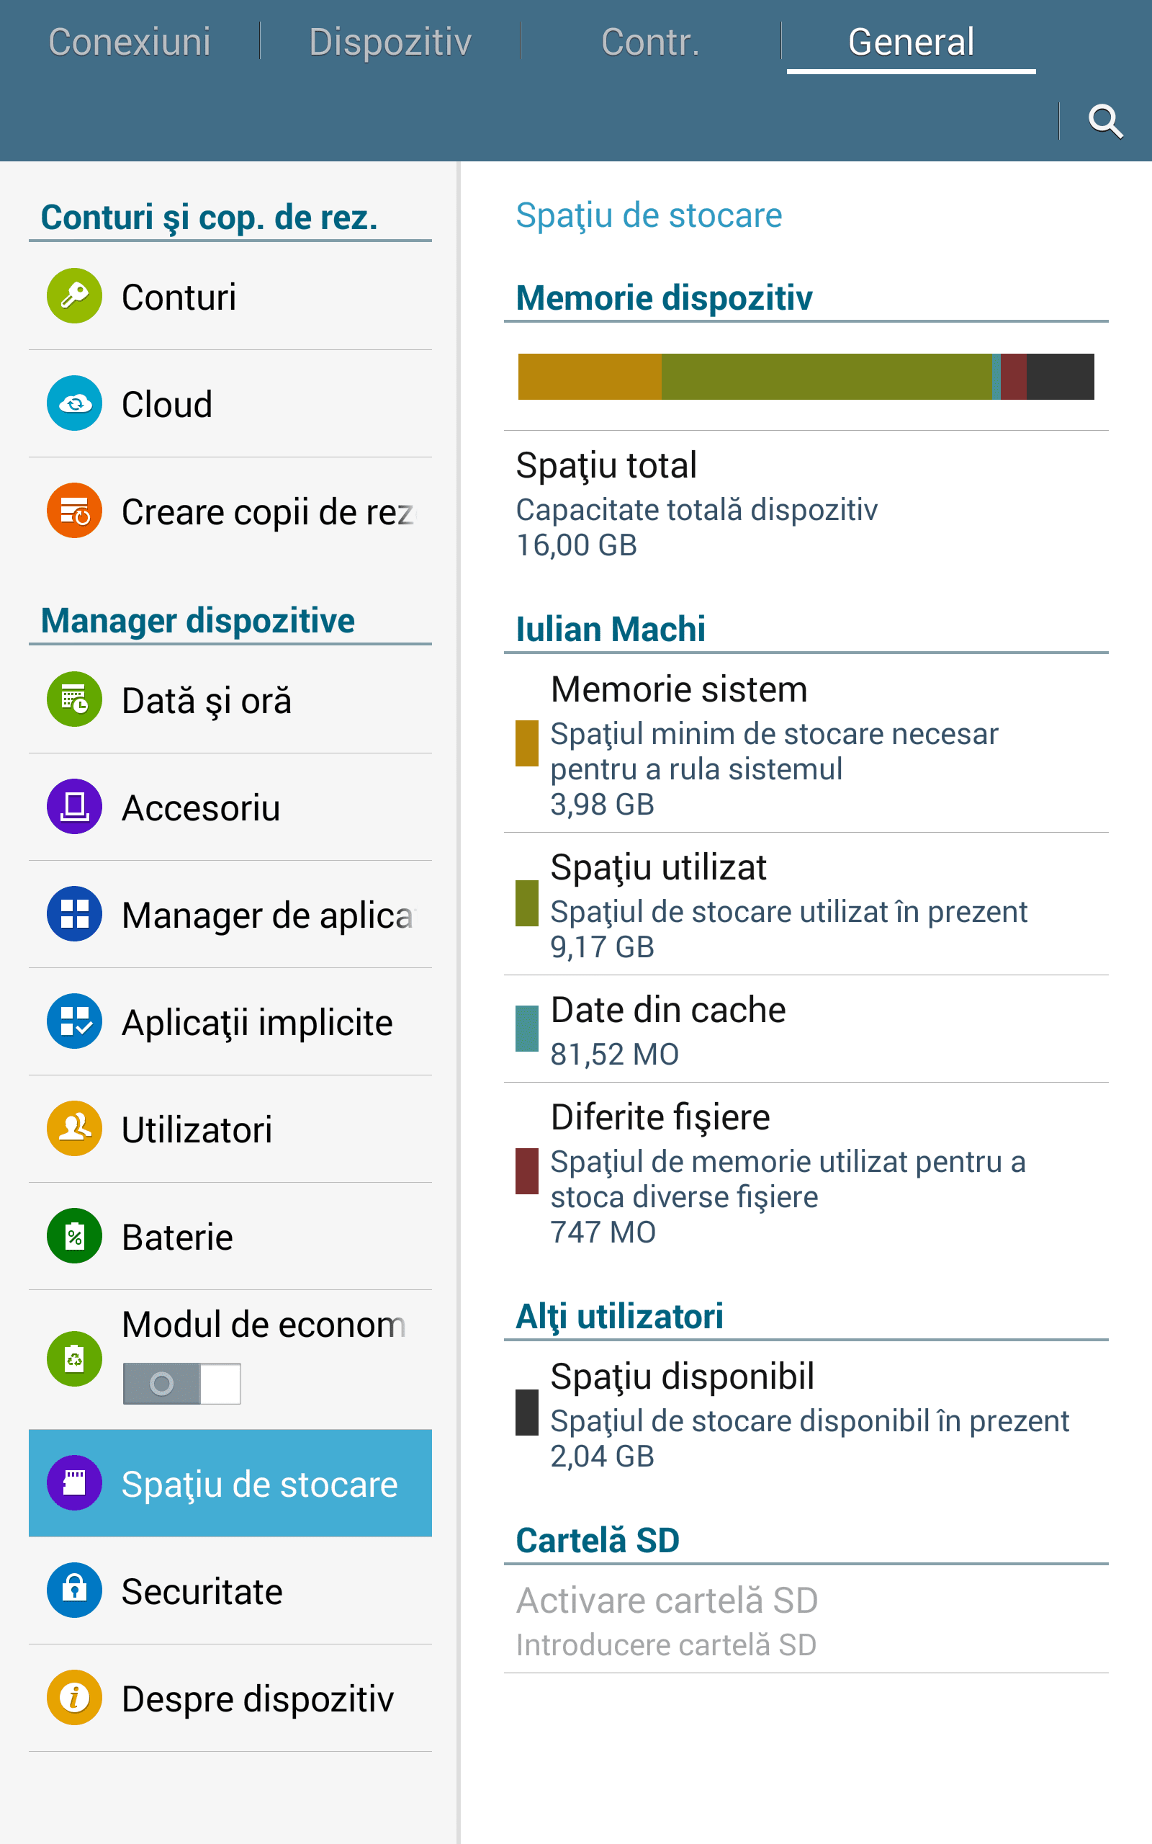The width and height of the screenshot is (1152, 1844).
Task: Open the Spațiu utilizat storage details
Action: [806, 904]
